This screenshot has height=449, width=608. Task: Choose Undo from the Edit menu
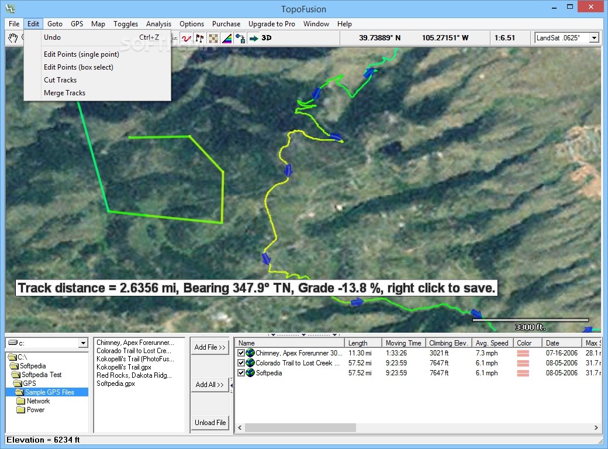pyautogui.click(x=97, y=37)
